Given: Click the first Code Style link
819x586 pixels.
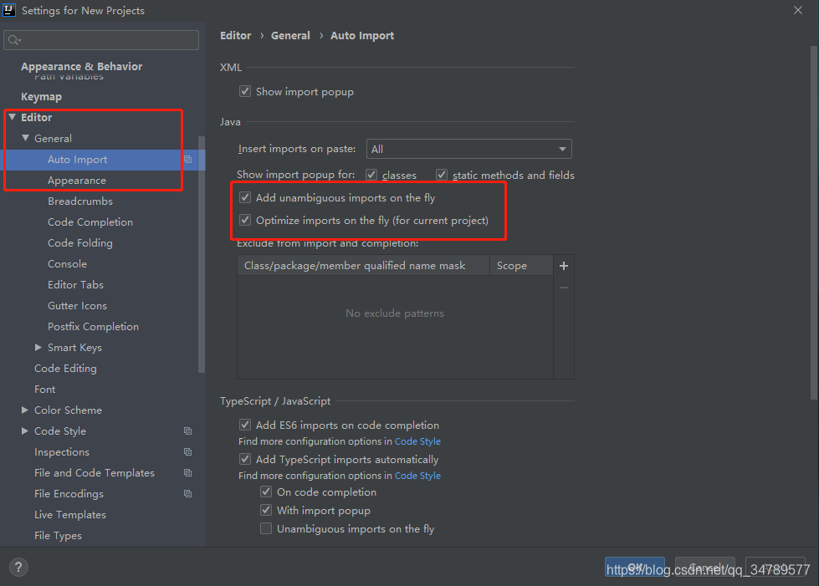Looking at the screenshot, I should pos(417,441).
